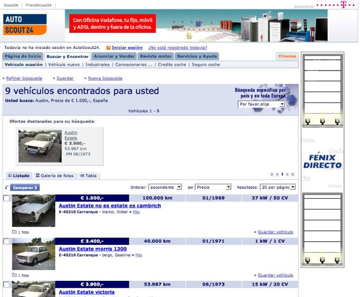Switch to Tabla view tab

click(x=88, y=176)
